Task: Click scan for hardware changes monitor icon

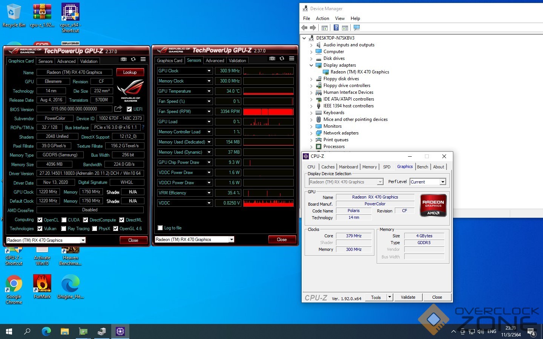Action: (356, 27)
